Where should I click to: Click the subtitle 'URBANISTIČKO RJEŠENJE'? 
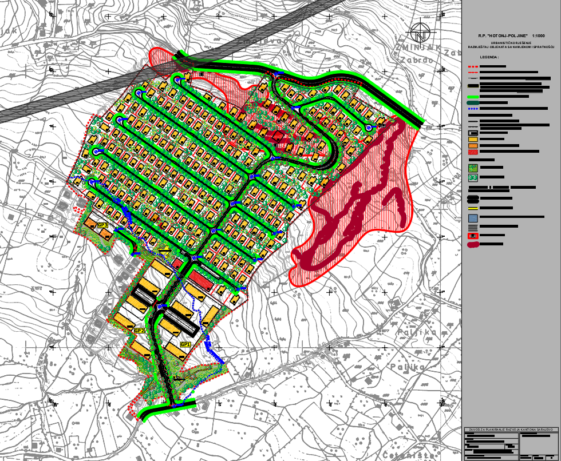[x=511, y=43]
